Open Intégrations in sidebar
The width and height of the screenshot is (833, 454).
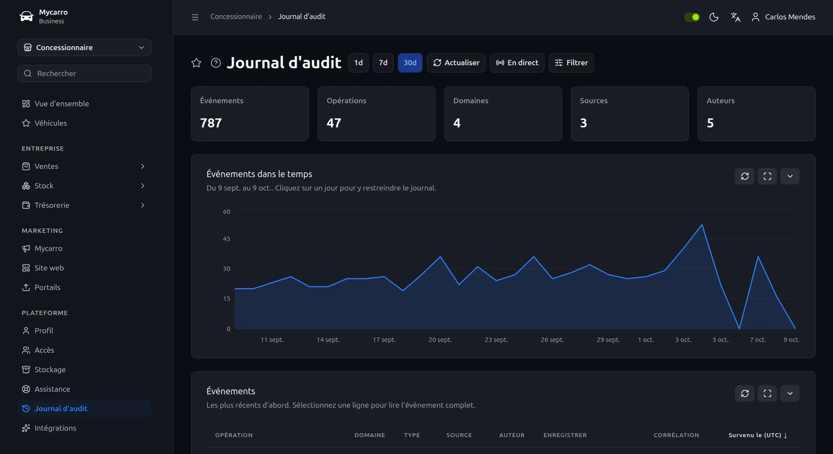(85, 428)
